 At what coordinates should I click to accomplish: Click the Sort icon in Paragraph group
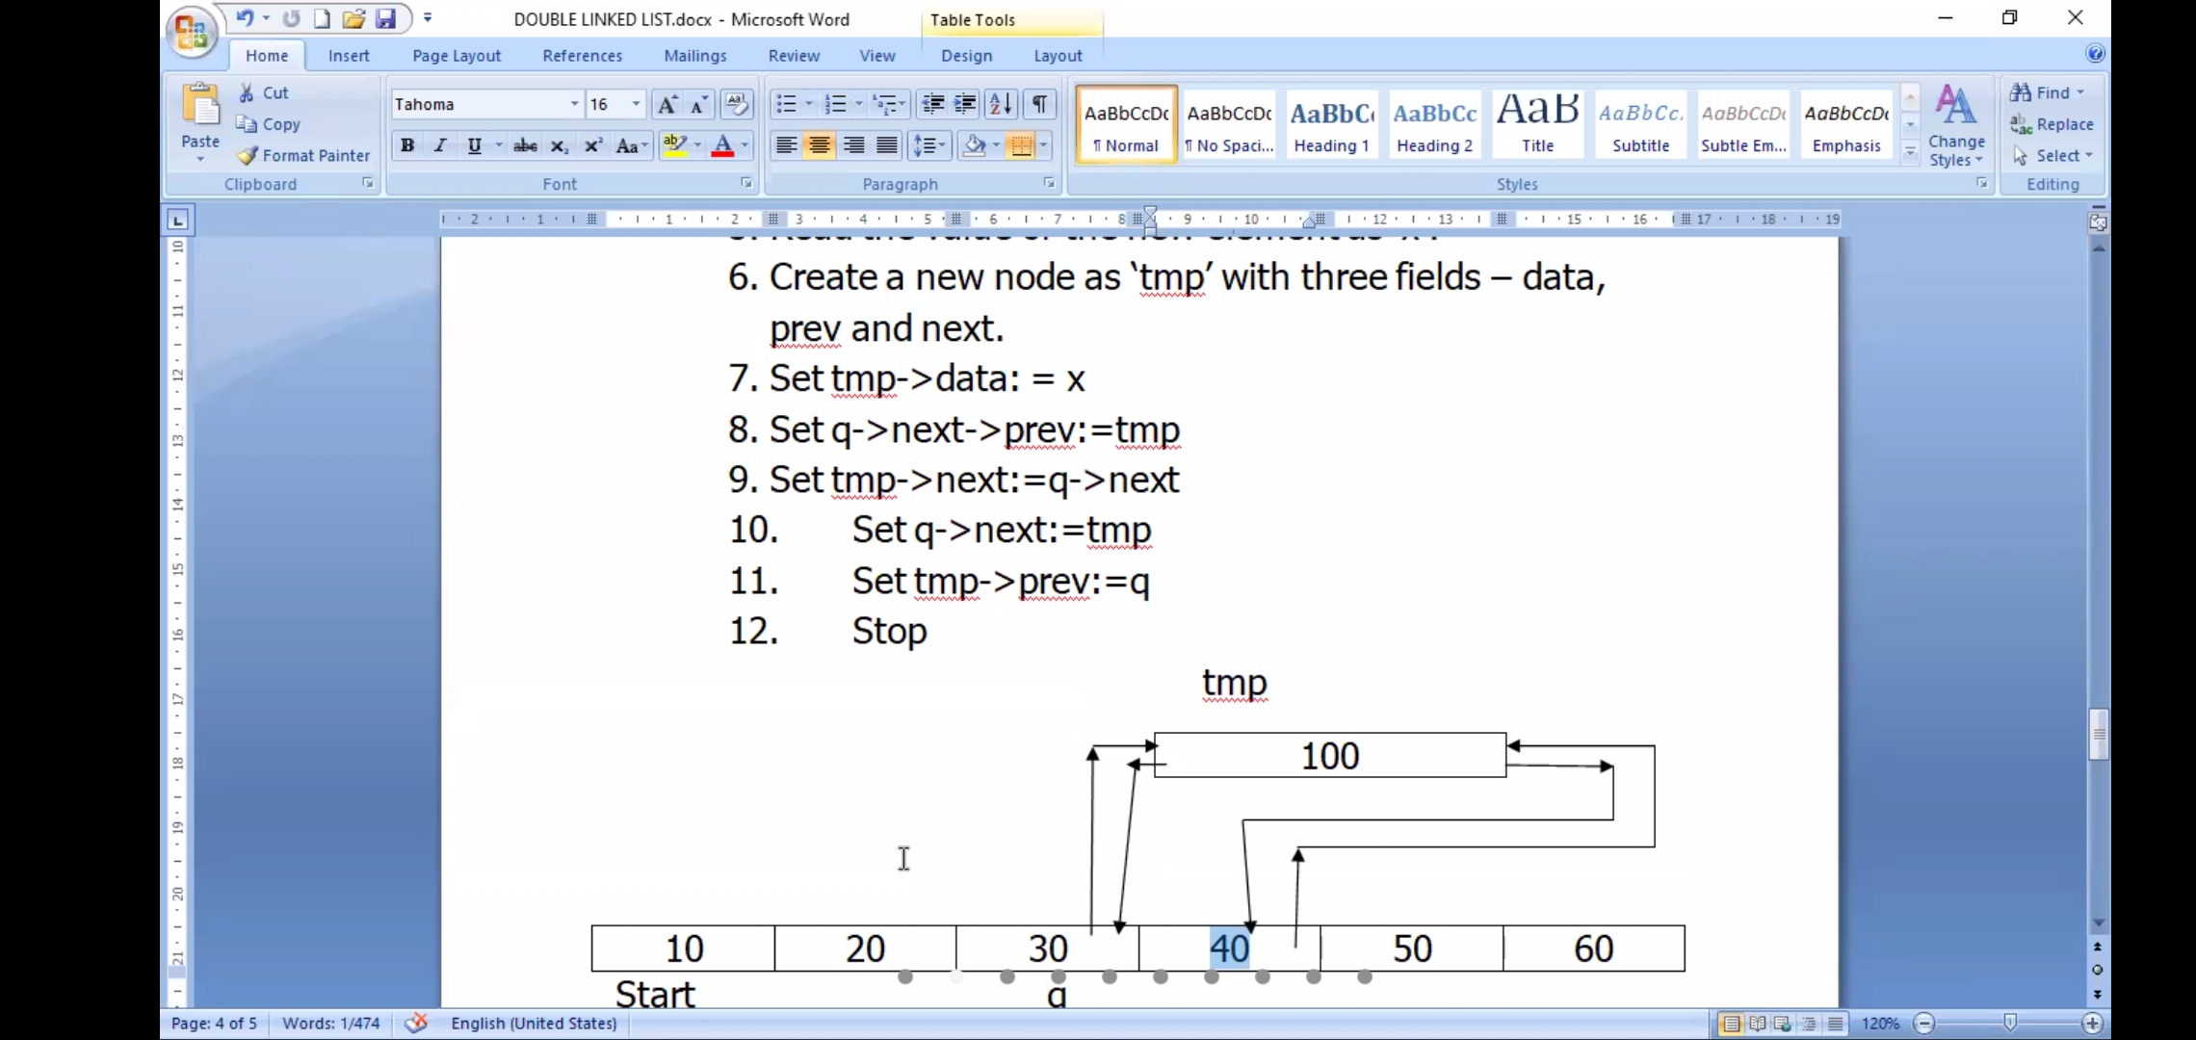point(1001,104)
